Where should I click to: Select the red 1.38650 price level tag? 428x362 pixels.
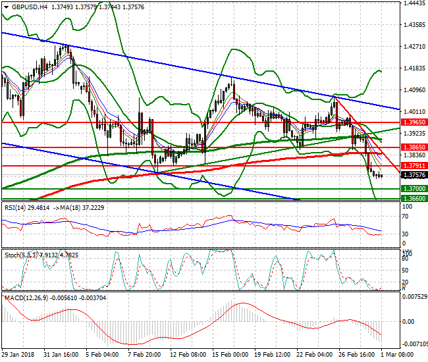pyautogui.click(x=413, y=147)
